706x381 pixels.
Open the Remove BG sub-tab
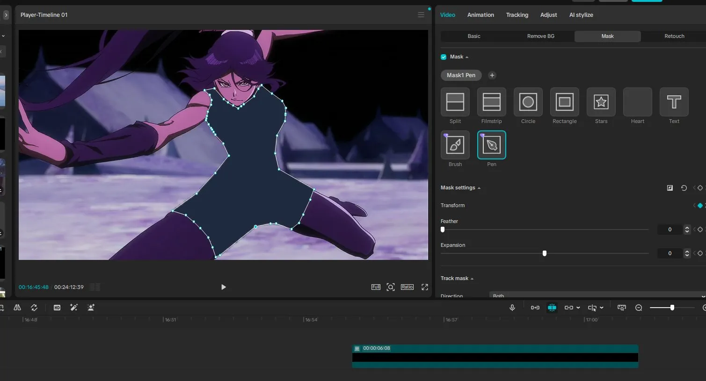[x=541, y=36]
